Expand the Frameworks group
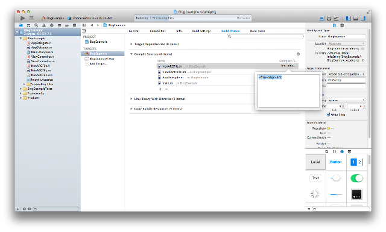Screen dimensions: 386x232 click(21, 93)
